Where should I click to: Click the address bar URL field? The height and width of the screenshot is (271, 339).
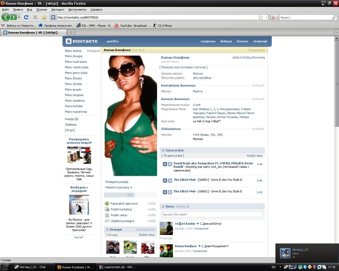click(157, 17)
